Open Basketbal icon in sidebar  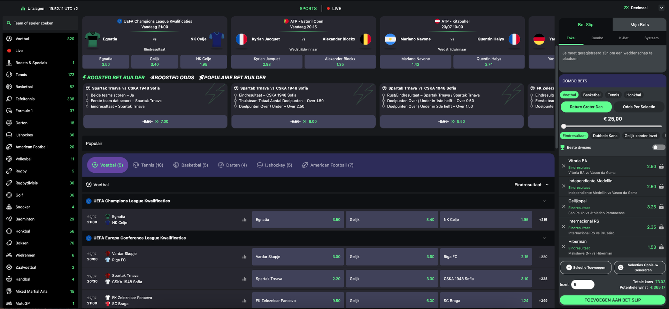pos(9,87)
